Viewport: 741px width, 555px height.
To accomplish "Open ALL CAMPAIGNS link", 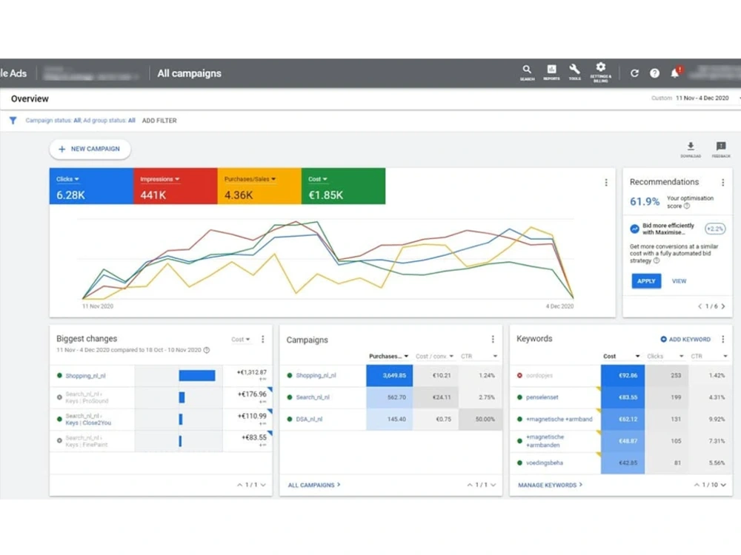I will [313, 485].
